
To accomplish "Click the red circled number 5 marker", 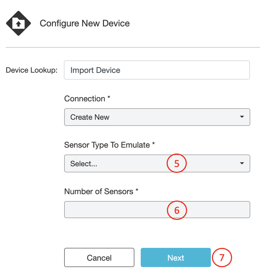I will coord(177,164).
